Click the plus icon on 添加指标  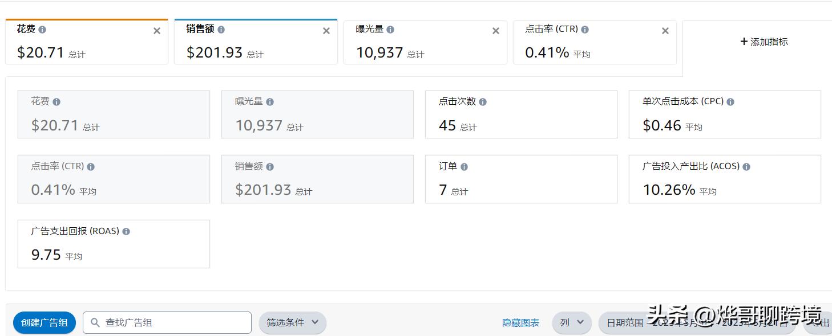[x=744, y=42]
